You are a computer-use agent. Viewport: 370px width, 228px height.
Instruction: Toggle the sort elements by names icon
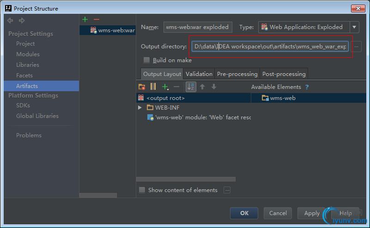pos(191,87)
